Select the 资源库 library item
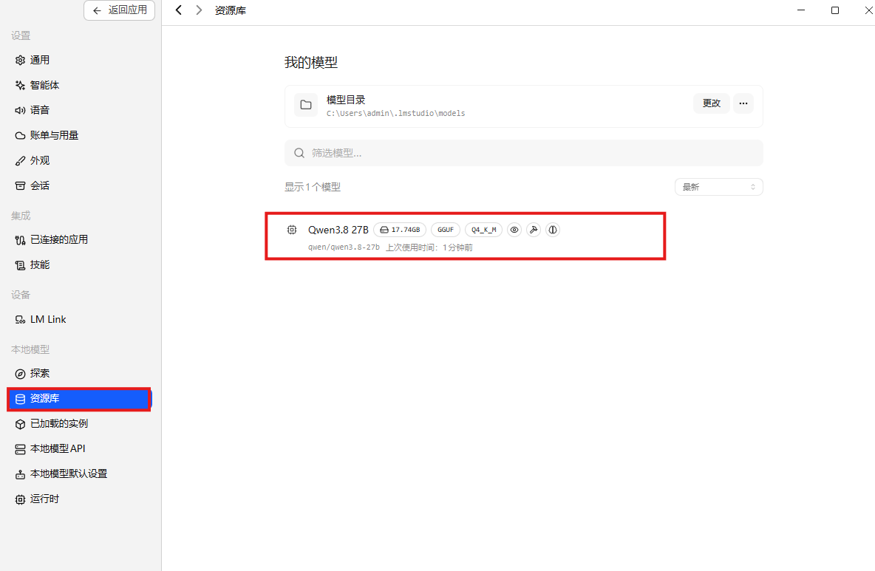This screenshot has width=875, height=571. coord(79,399)
